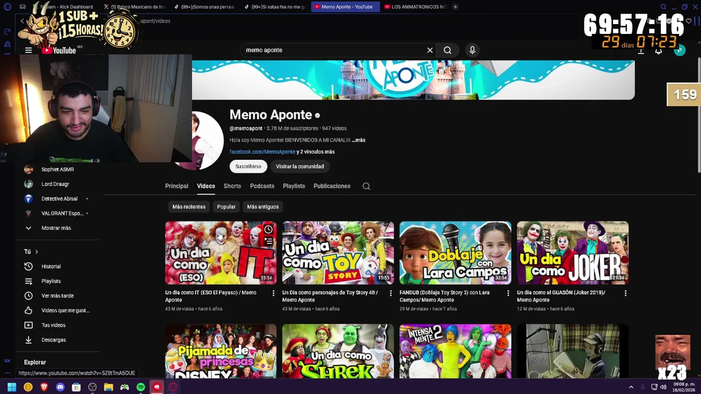The image size is (701, 394).
Task: Open options menu for IT video
Action: [273, 293]
